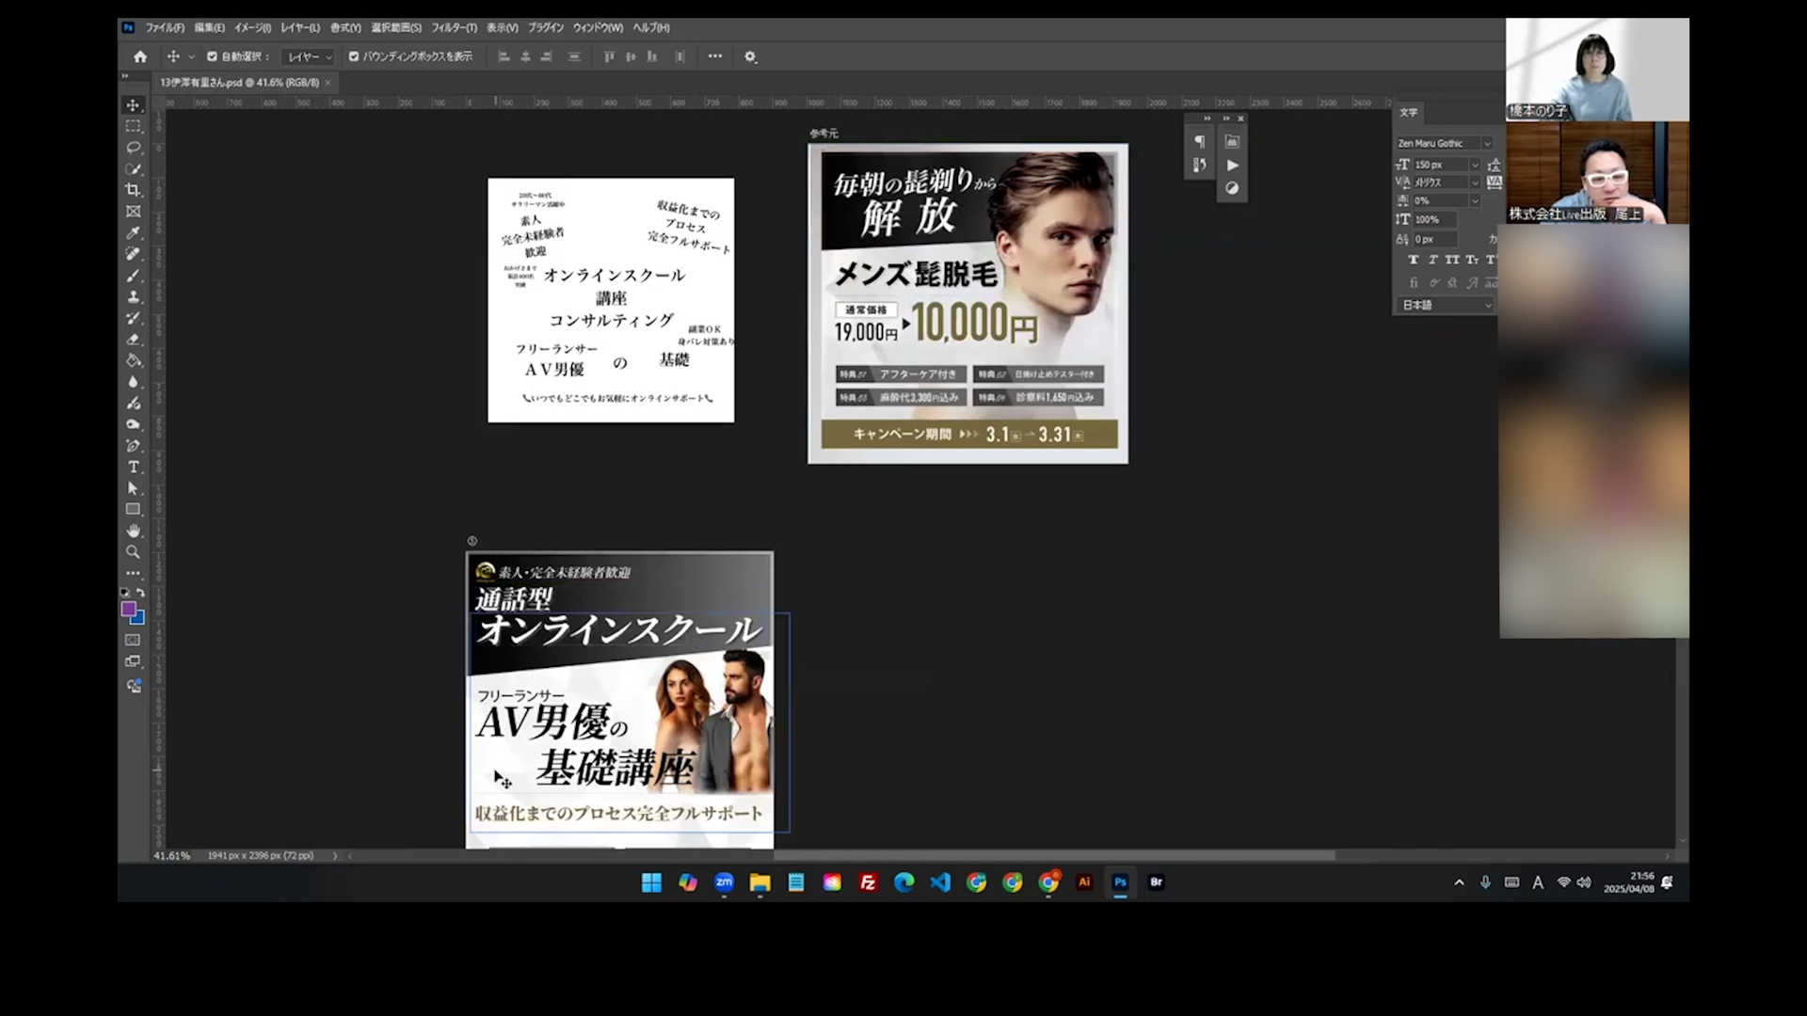Select the Blur tool

pyautogui.click(x=133, y=382)
